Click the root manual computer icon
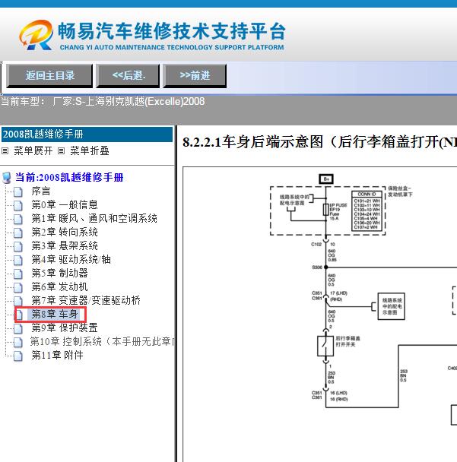This screenshot has width=457, height=462. [x=7, y=178]
